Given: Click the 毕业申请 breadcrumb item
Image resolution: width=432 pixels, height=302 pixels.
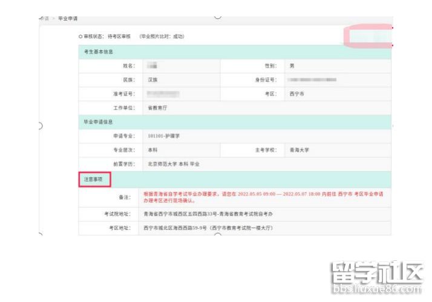Looking at the screenshot, I should (67, 19).
